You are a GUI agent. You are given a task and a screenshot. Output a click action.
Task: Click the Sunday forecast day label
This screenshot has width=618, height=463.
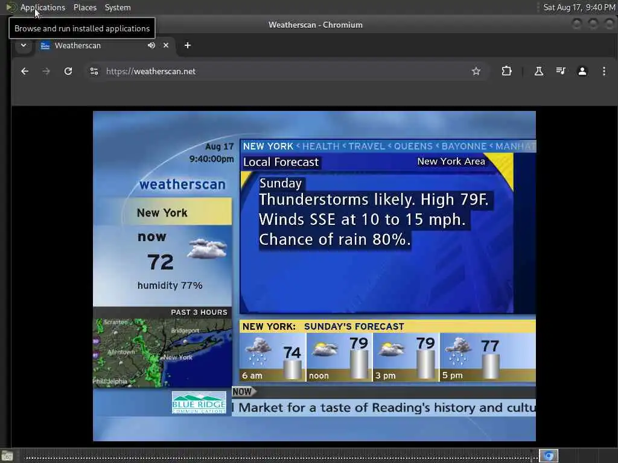tap(281, 183)
